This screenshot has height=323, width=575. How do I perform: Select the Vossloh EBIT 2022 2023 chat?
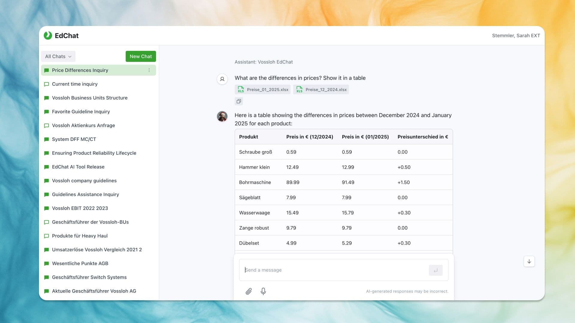(x=80, y=208)
